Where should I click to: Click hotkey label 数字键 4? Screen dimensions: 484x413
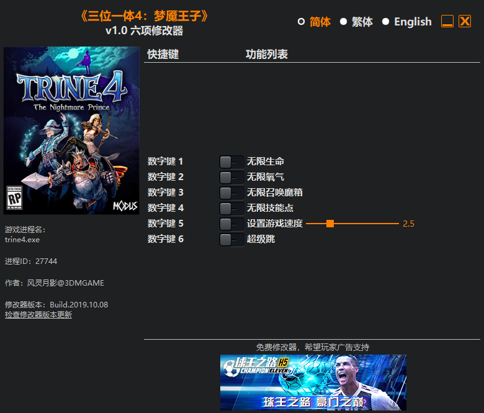click(x=166, y=207)
